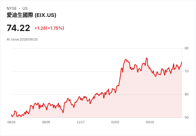Click the current price 74.22
The width and height of the screenshot is (196, 136).
tap(18, 28)
